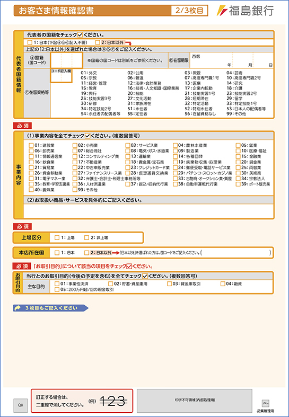Enable '23: クレジットカード業' checkbox
Image resolution: width=289 pixels, height=417 pixels.
click(x=128, y=168)
